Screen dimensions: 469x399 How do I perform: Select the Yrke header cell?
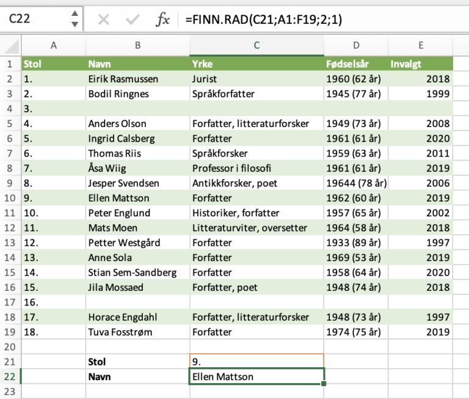click(256, 64)
